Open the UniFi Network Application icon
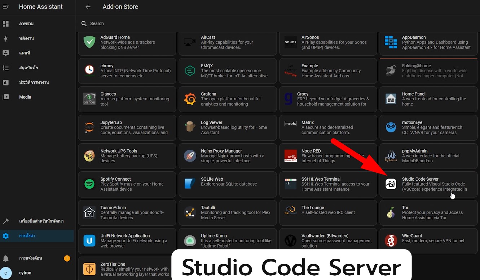480x280 pixels. click(x=89, y=241)
